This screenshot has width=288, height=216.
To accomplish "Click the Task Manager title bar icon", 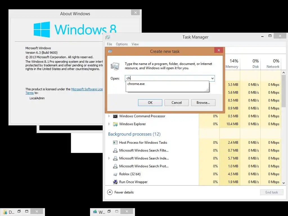I will [108, 37].
